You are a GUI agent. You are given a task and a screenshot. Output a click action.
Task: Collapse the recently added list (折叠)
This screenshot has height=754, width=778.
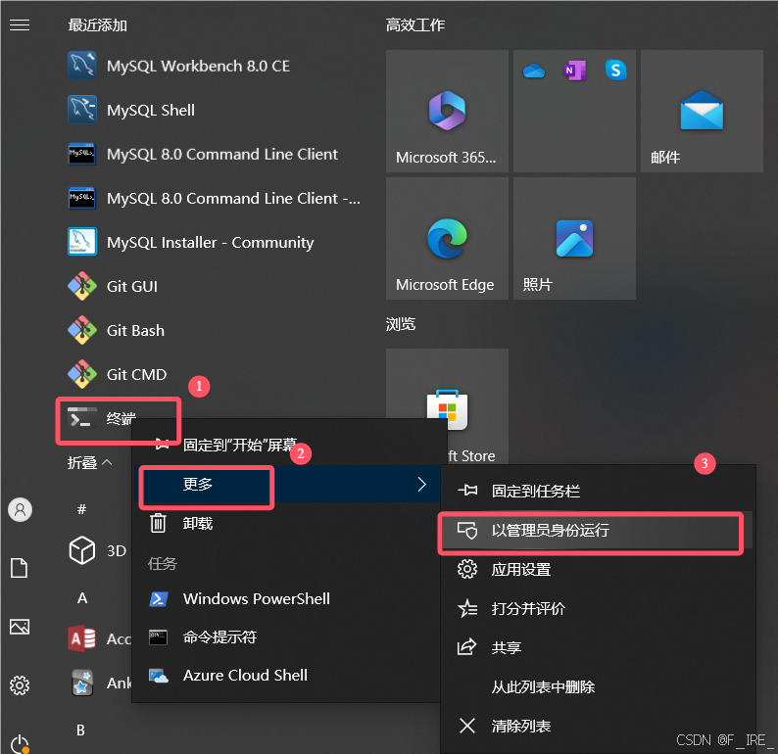[89, 462]
